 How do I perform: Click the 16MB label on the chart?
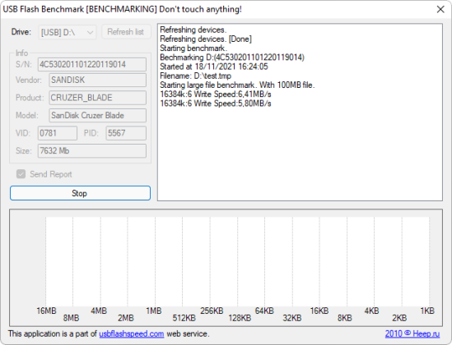(46, 310)
